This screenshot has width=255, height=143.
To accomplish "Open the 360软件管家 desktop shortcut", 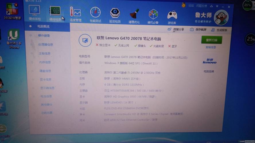I will point(12,11).
